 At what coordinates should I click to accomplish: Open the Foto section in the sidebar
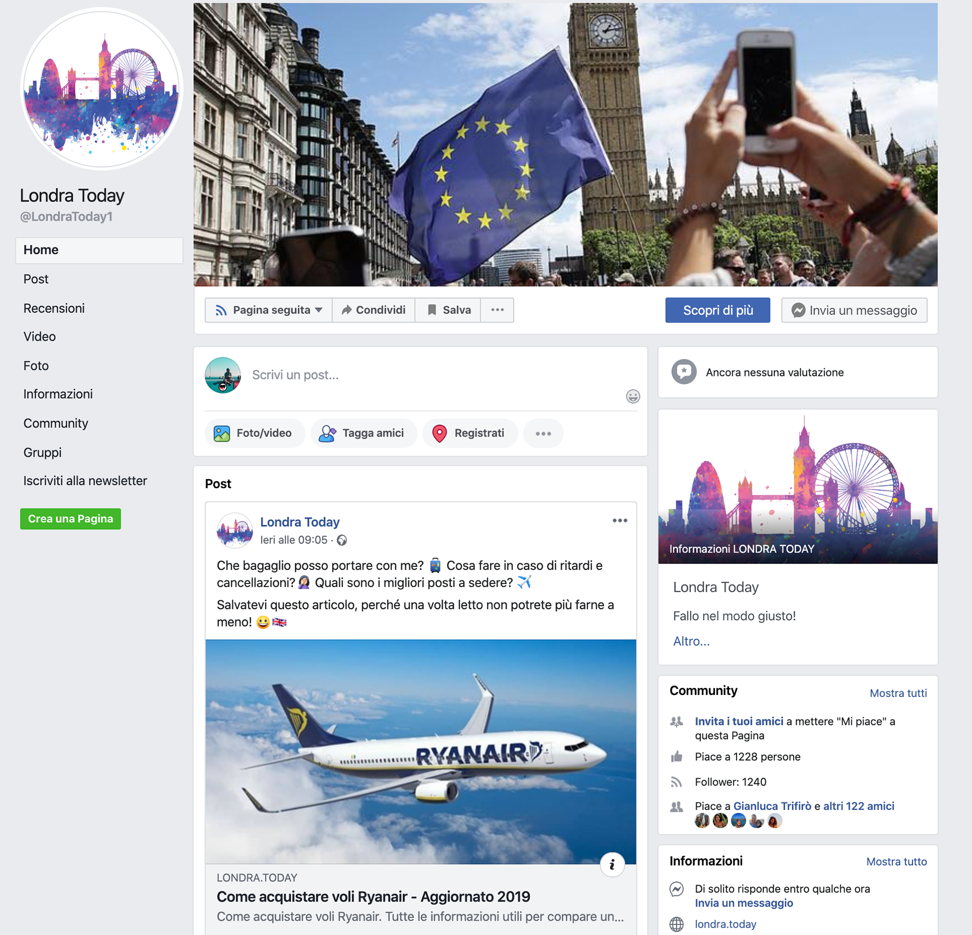(x=36, y=366)
